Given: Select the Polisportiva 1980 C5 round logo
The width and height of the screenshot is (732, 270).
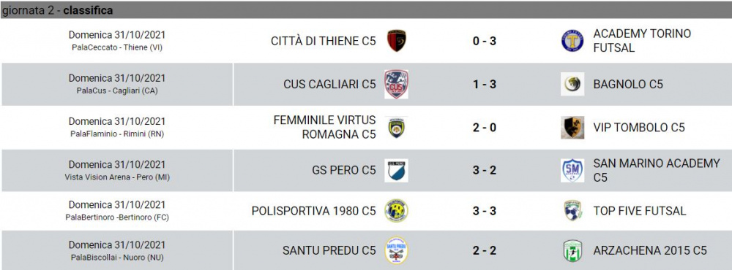Looking at the screenshot, I should pos(396,211).
